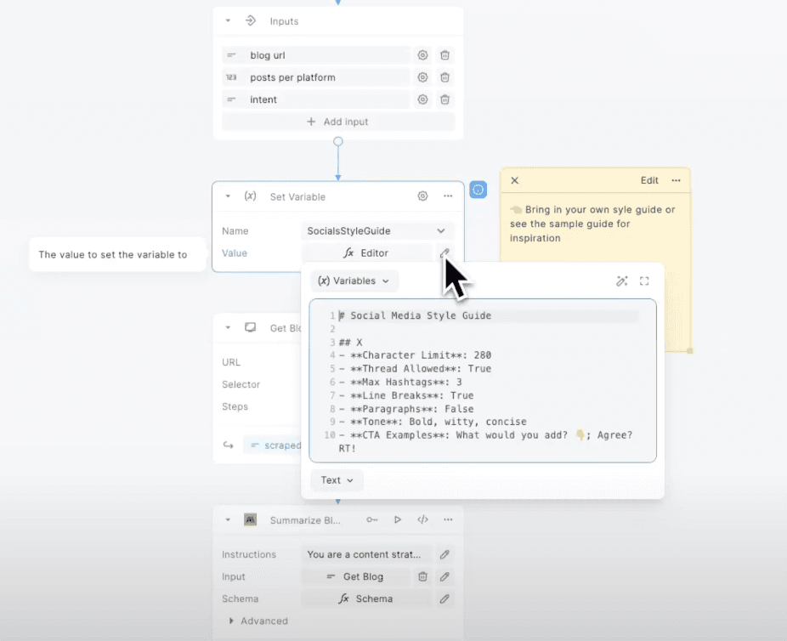Screen dimensions: 787x641
Task: Remove the Get Blog input reference
Action: pyautogui.click(x=422, y=576)
